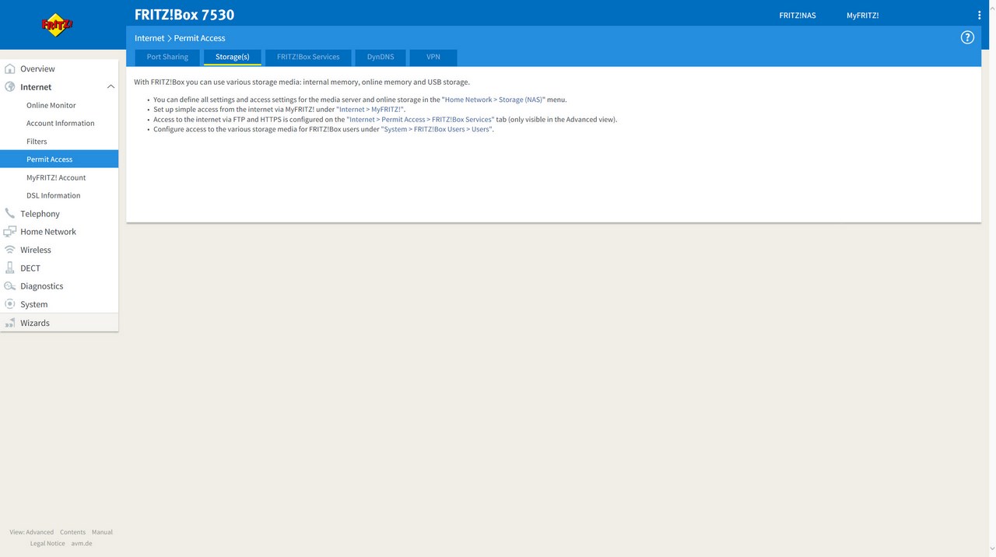Click the FRITZ! logo

[57, 25]
